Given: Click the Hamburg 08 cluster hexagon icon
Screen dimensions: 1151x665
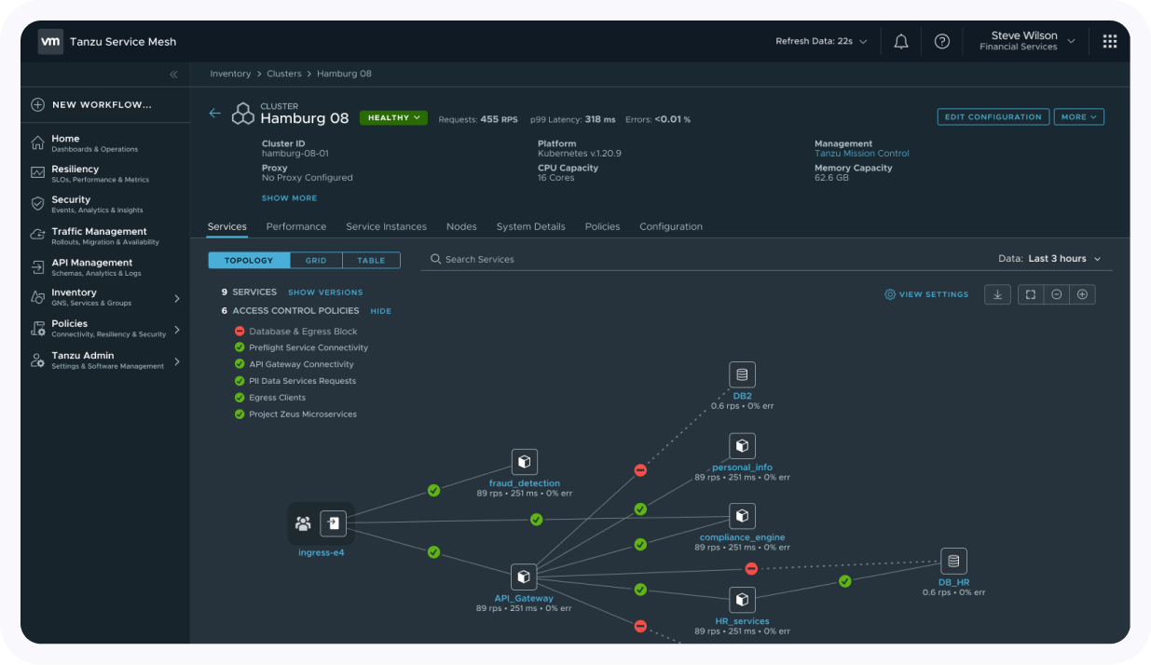Looking at the screenshot, I should 243,114.
